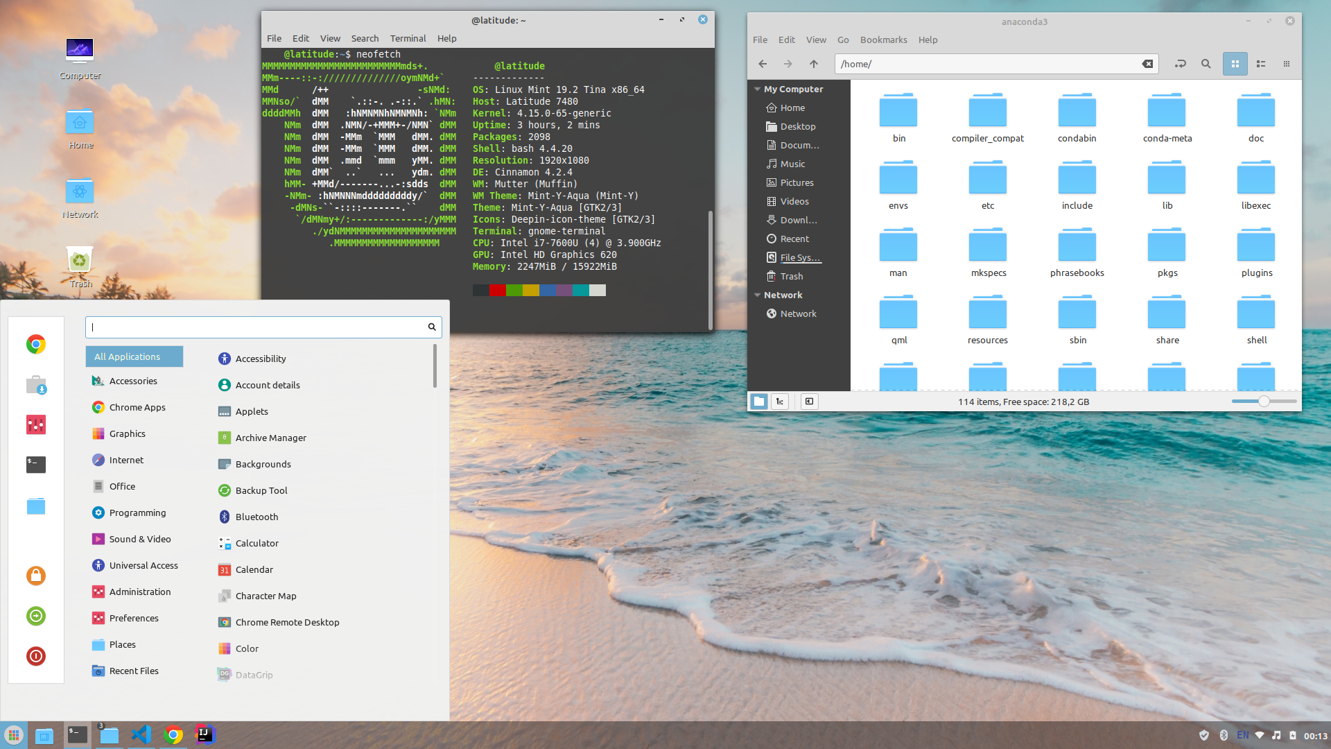Start a search in the Nemo toolbar
Screen dimensions: 1331x749
click(x=1206, y=63)
